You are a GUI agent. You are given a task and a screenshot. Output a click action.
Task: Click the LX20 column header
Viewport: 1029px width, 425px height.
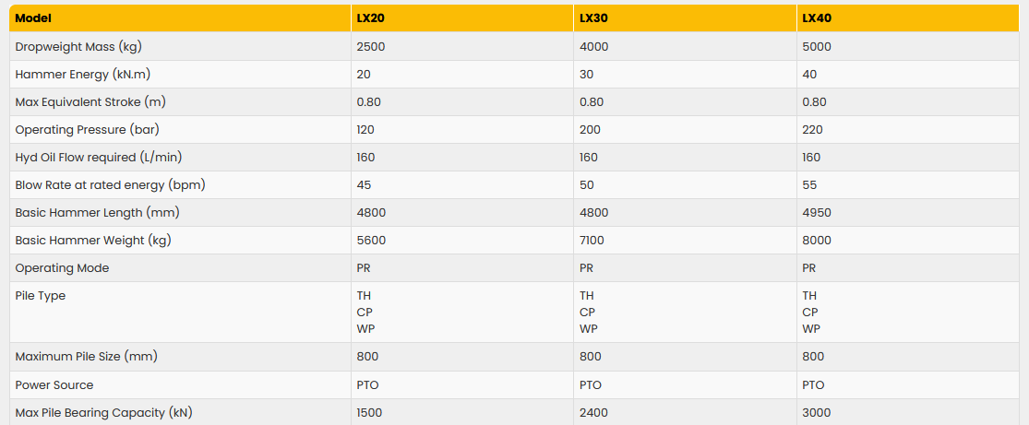[371, 18]
